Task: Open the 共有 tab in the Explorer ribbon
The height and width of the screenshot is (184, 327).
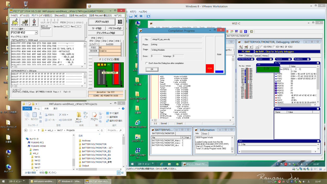Action: click(46, 109)
